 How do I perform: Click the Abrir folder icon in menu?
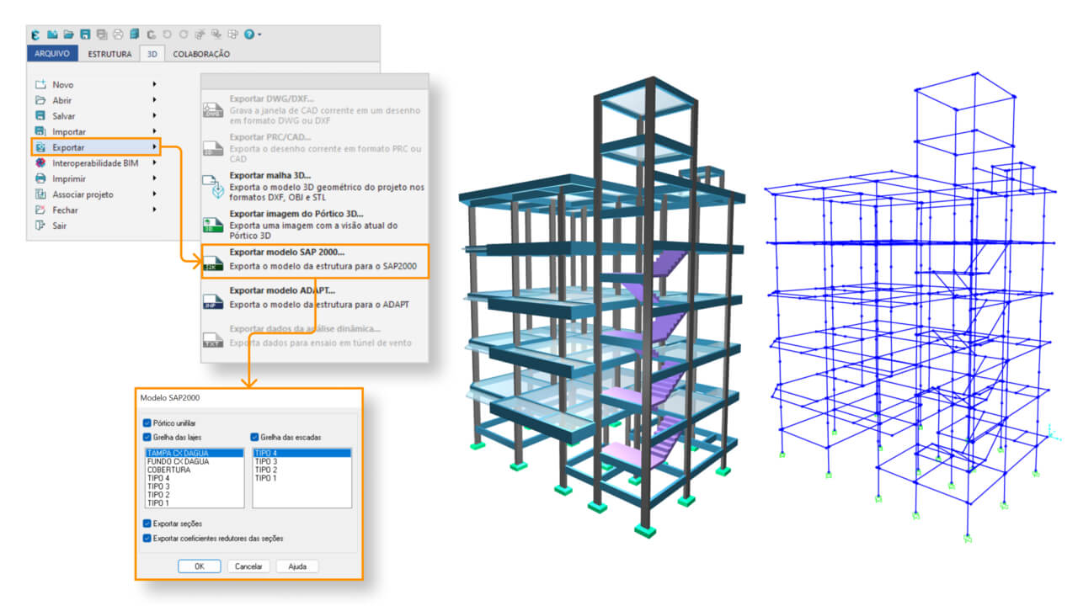(40, 100)
